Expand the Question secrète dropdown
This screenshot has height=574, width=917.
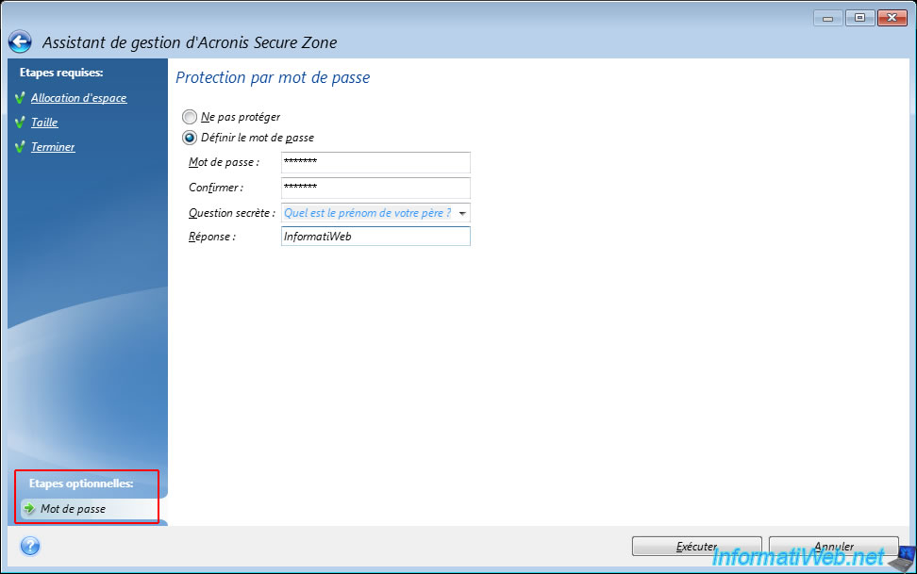pos(462,213)
